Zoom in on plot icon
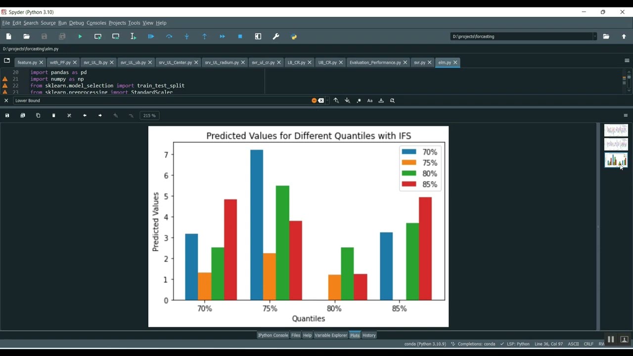This screenshot has height=356, width=633. [x=116, y=116]
